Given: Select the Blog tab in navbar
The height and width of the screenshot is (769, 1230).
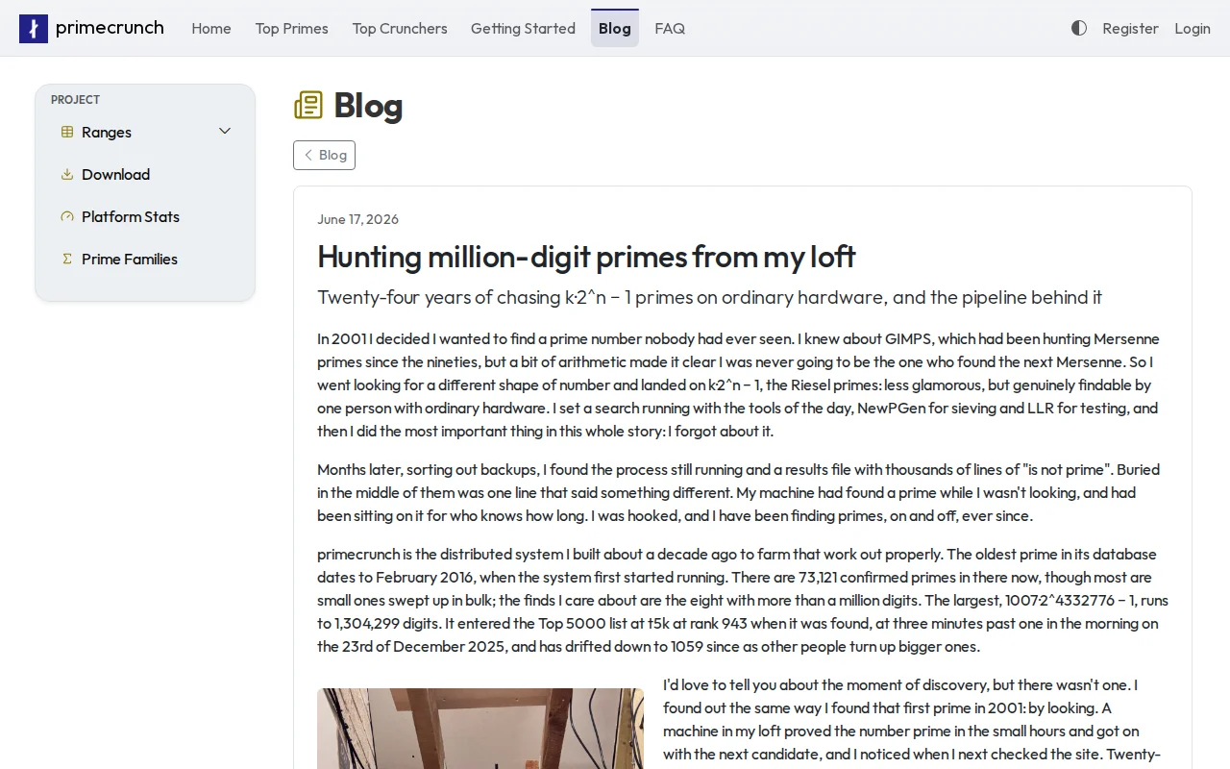Looking at the screenshot, I should coord(615,29).
